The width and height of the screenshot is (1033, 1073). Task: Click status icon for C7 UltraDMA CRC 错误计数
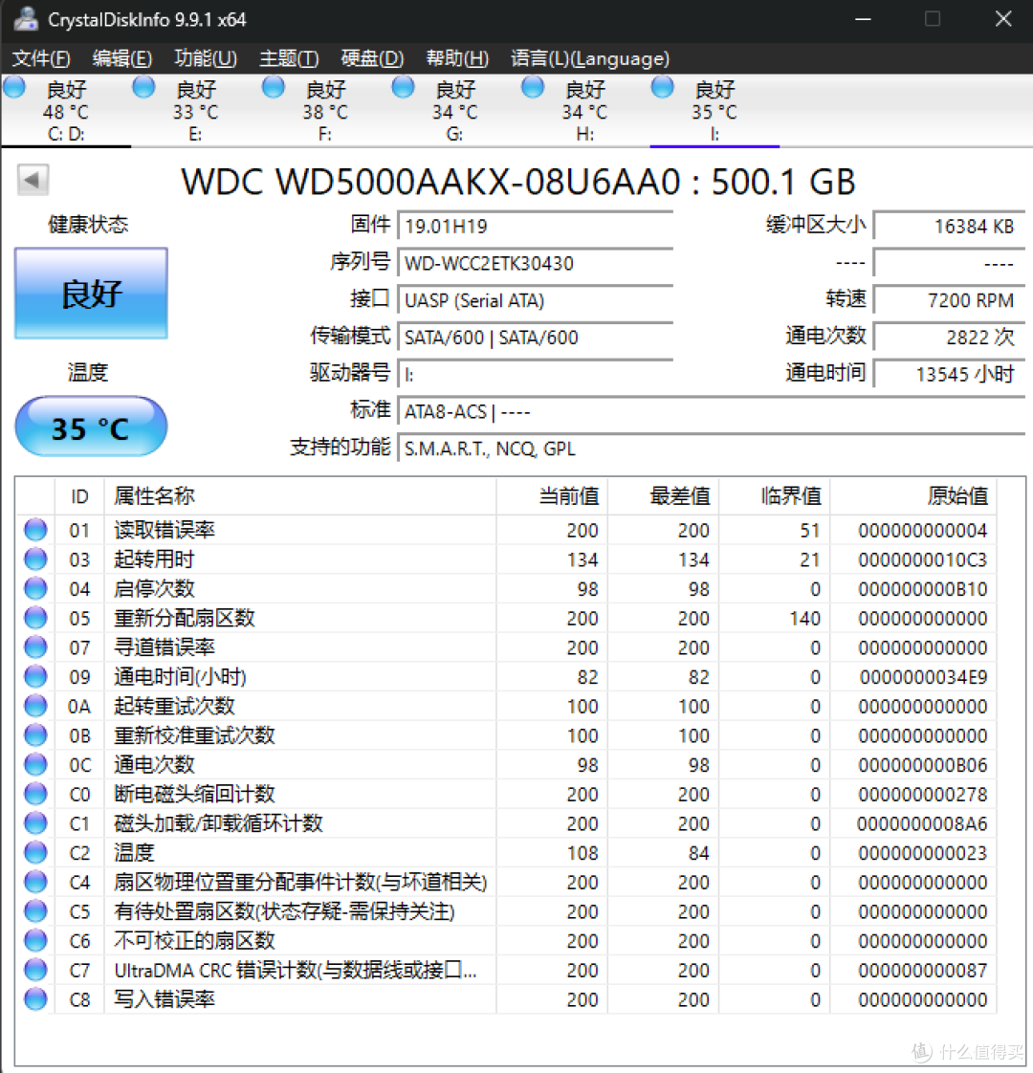(x=35, y=971)
